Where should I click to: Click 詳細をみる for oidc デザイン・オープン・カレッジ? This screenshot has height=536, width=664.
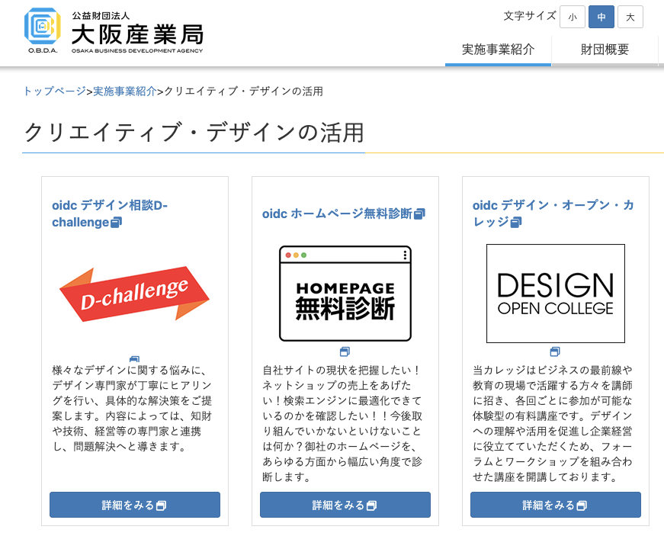point(555,505)
